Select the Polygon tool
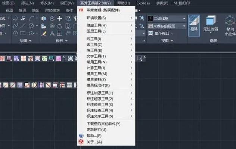Image resolution: width=236 pixels, height=149 pixels. (15, 33)
